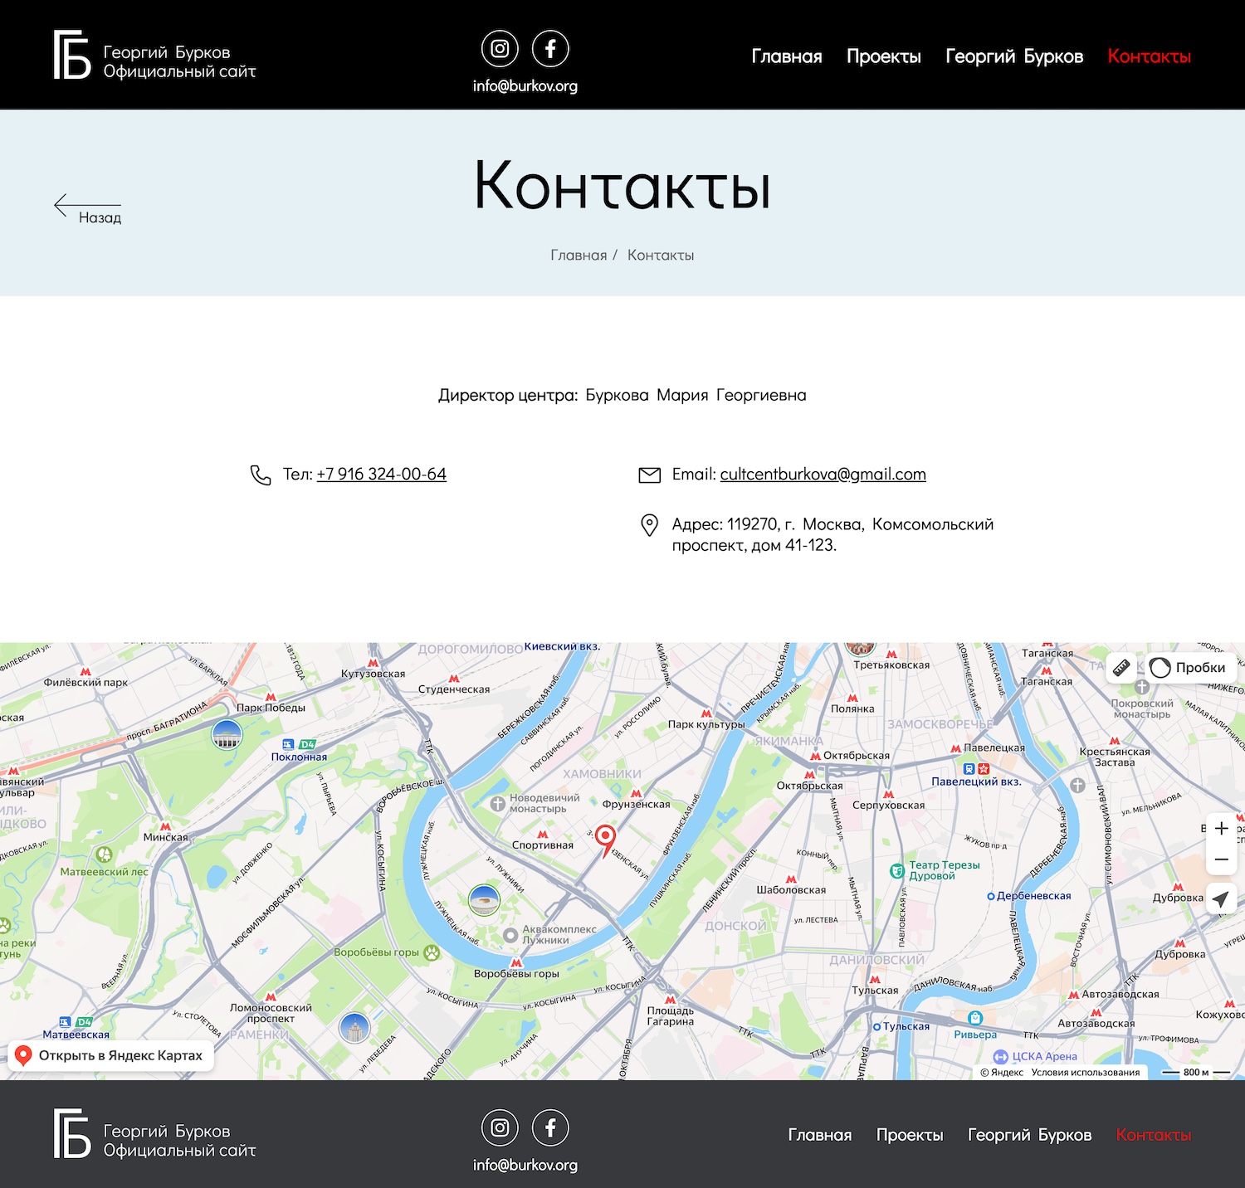Open Главная in the footer menu

[820, 1135]
